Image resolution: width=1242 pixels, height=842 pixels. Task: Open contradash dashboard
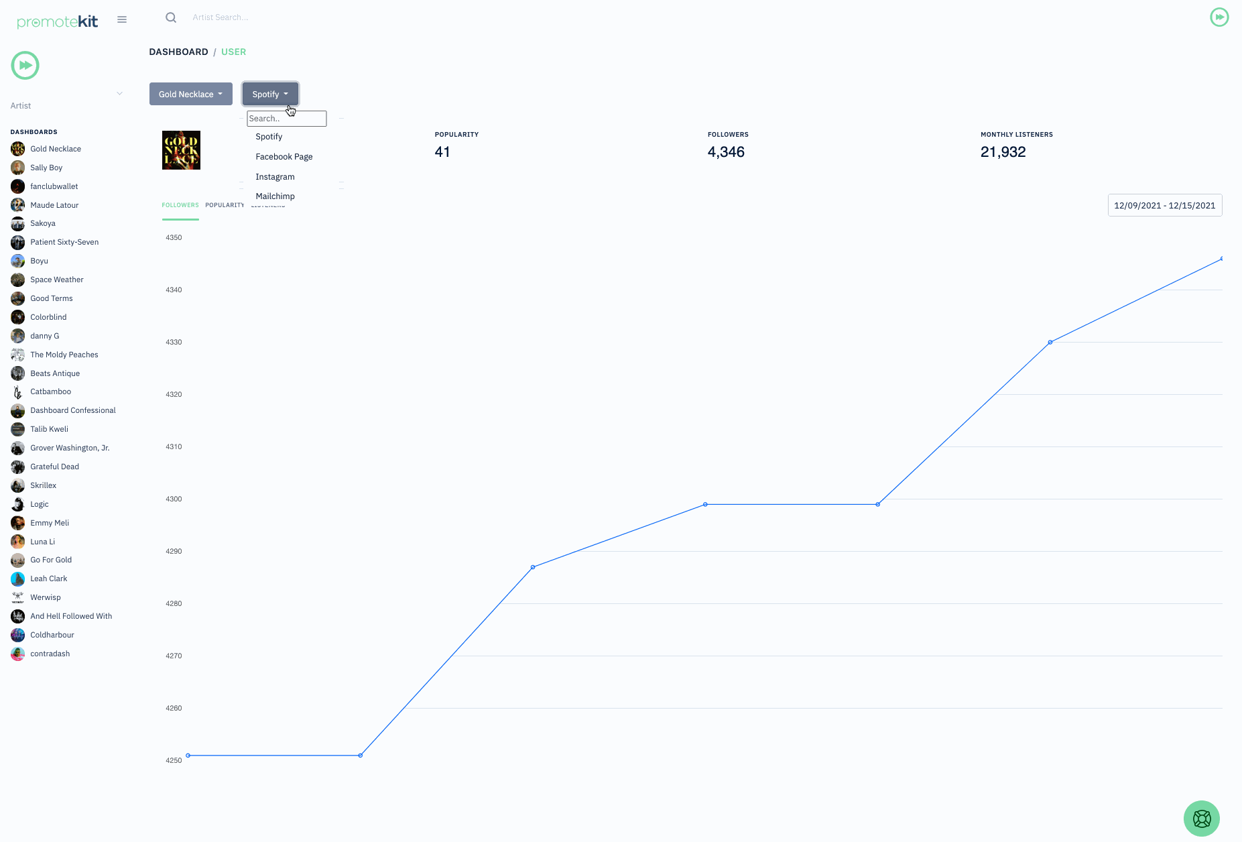(50, 654)
